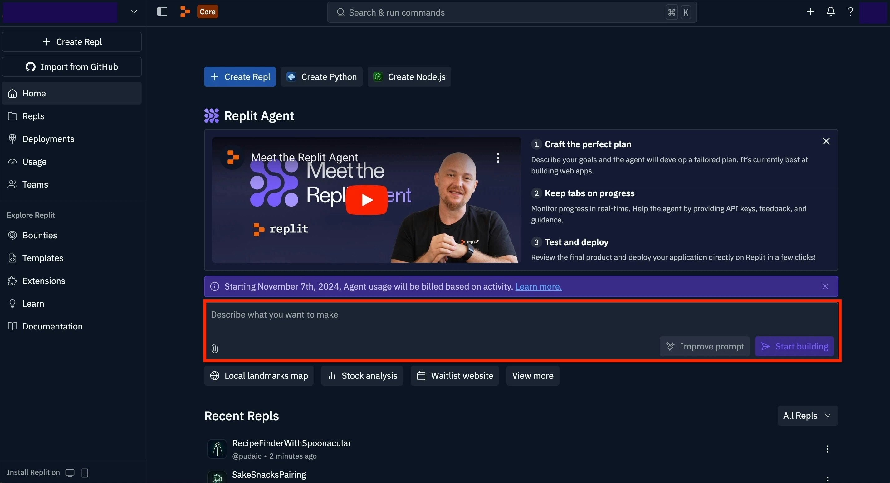The image size is (890, 483).
Task: Toggle the sidebar panel icon
Action: coord(162,12)
